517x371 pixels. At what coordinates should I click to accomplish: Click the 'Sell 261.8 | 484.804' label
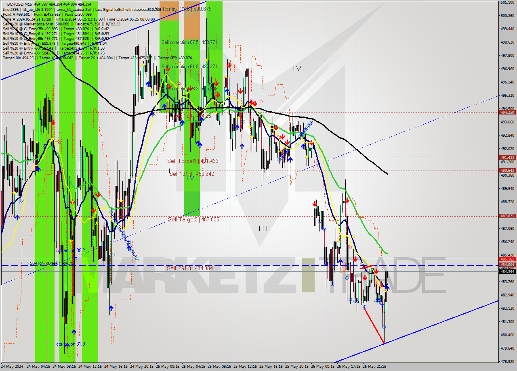[190, 268]
